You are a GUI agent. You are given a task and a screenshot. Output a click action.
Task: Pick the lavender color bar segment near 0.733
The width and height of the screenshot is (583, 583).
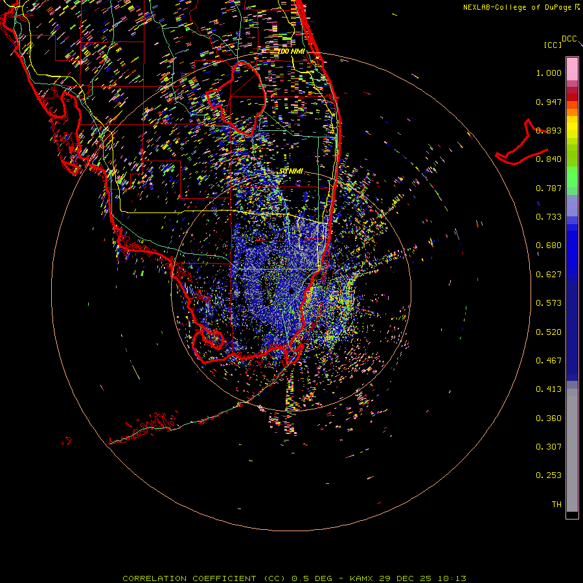click(x=572, y=206)
